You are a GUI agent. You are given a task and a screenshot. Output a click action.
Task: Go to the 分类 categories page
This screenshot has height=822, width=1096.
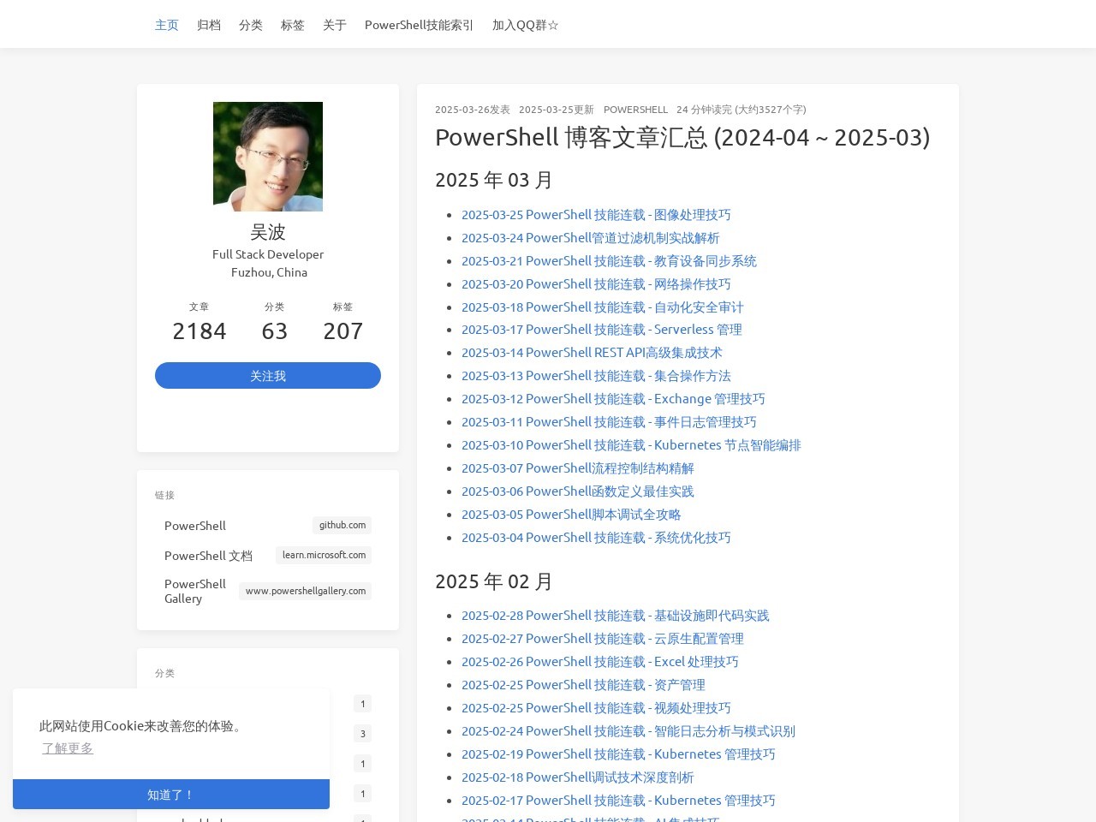250,25
